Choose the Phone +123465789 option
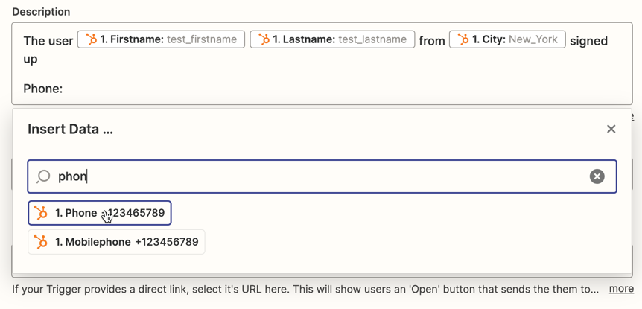 pos(100,213)
